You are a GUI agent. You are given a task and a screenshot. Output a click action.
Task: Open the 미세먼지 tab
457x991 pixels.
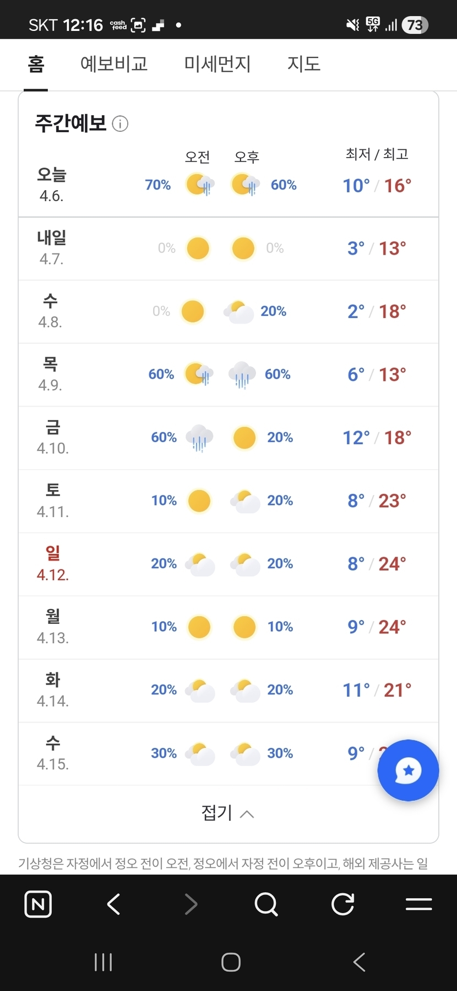pos(217,64)
